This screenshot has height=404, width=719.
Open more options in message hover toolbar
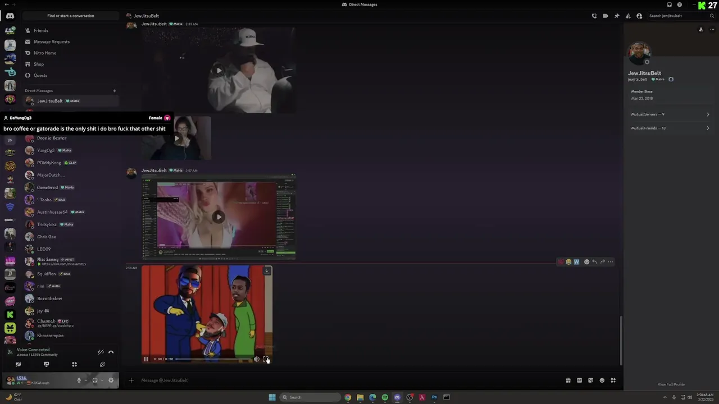[611, 262]
